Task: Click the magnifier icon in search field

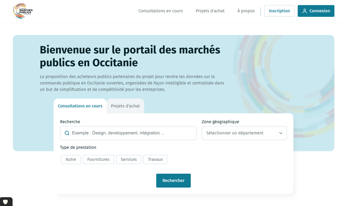Action: click(67, 133)
